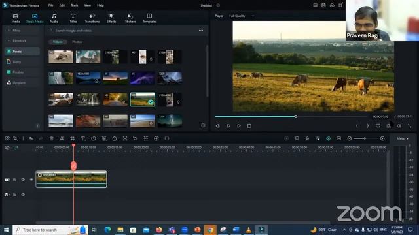Toggle the green auto ripple icon
The image size is (419, 235).
point(328,138)
